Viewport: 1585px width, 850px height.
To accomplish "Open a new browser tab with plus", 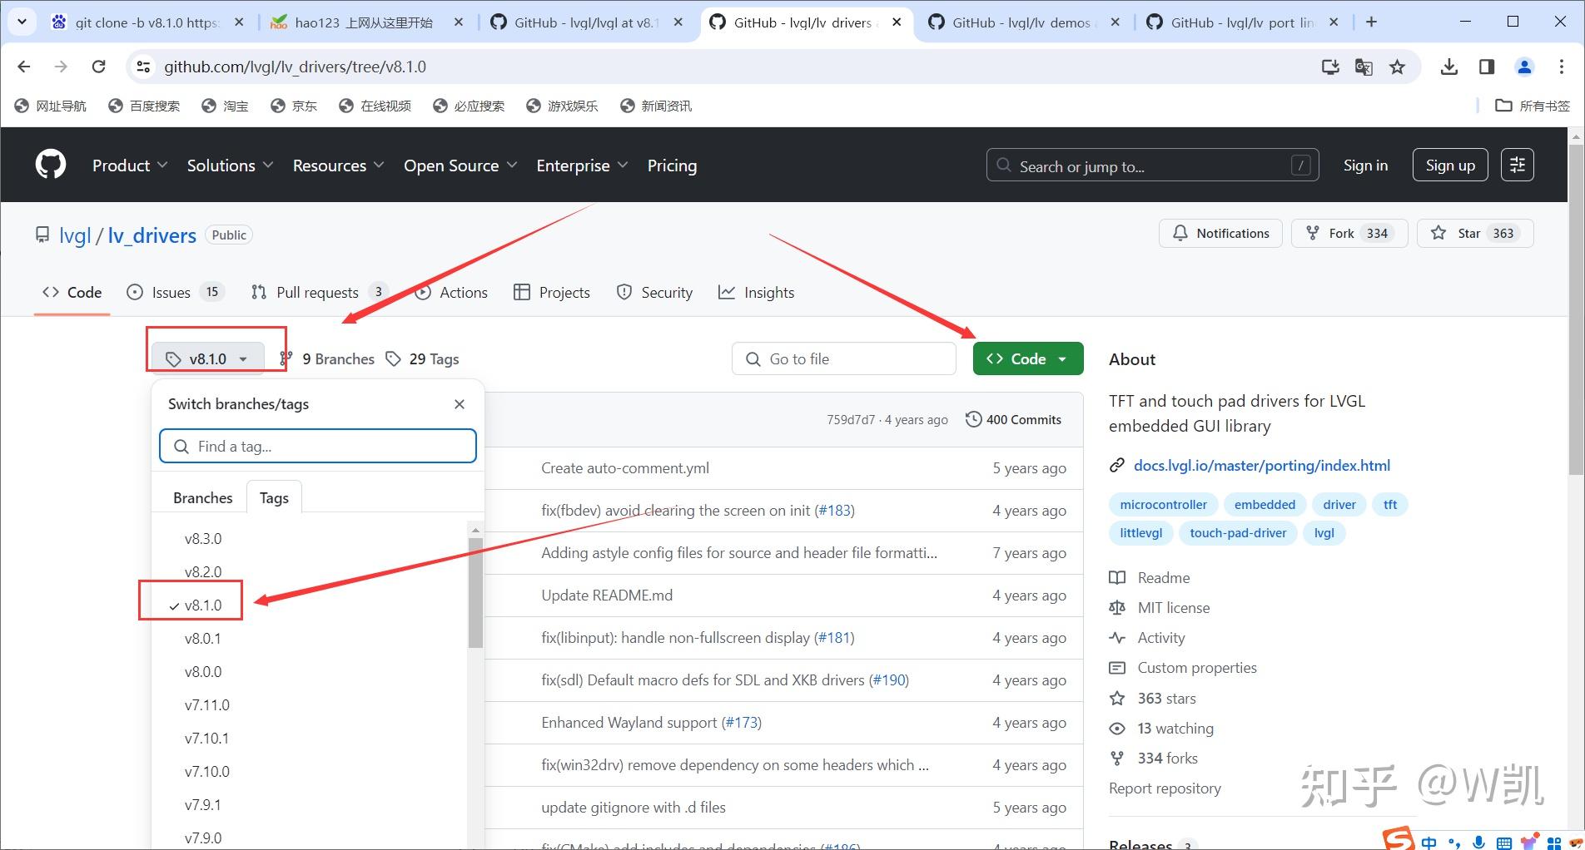I will 1371,22.
